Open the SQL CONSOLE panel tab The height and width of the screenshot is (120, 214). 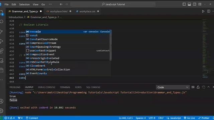(93, 87)
